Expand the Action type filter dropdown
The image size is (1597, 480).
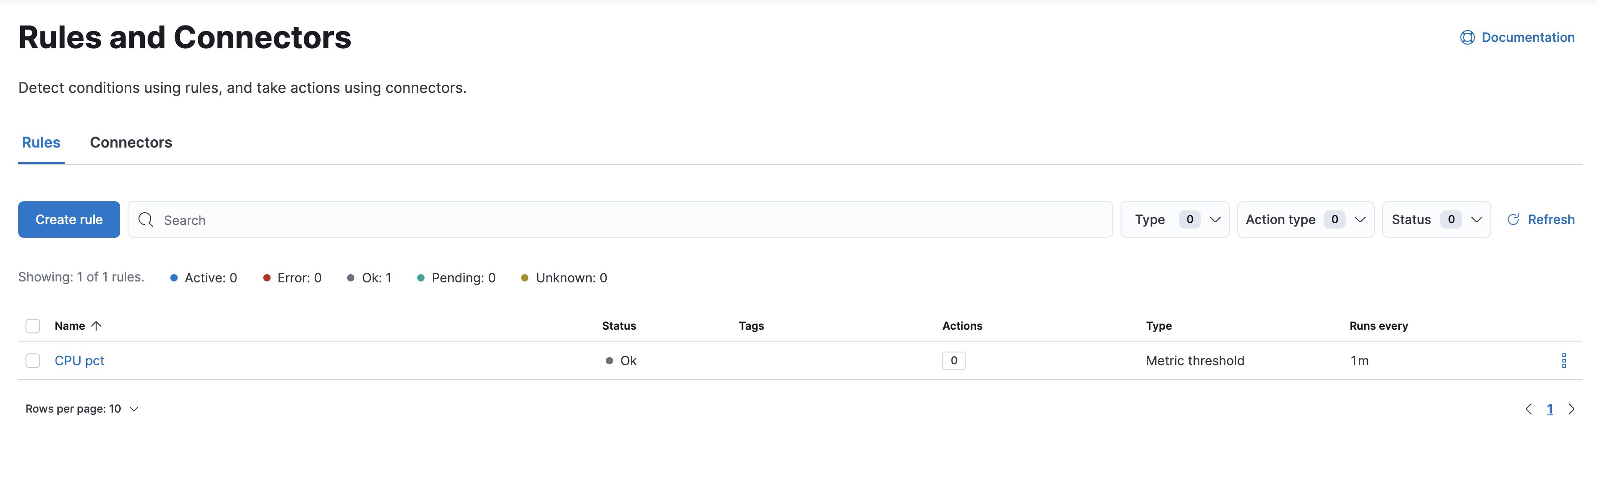tap(1305, 220)
